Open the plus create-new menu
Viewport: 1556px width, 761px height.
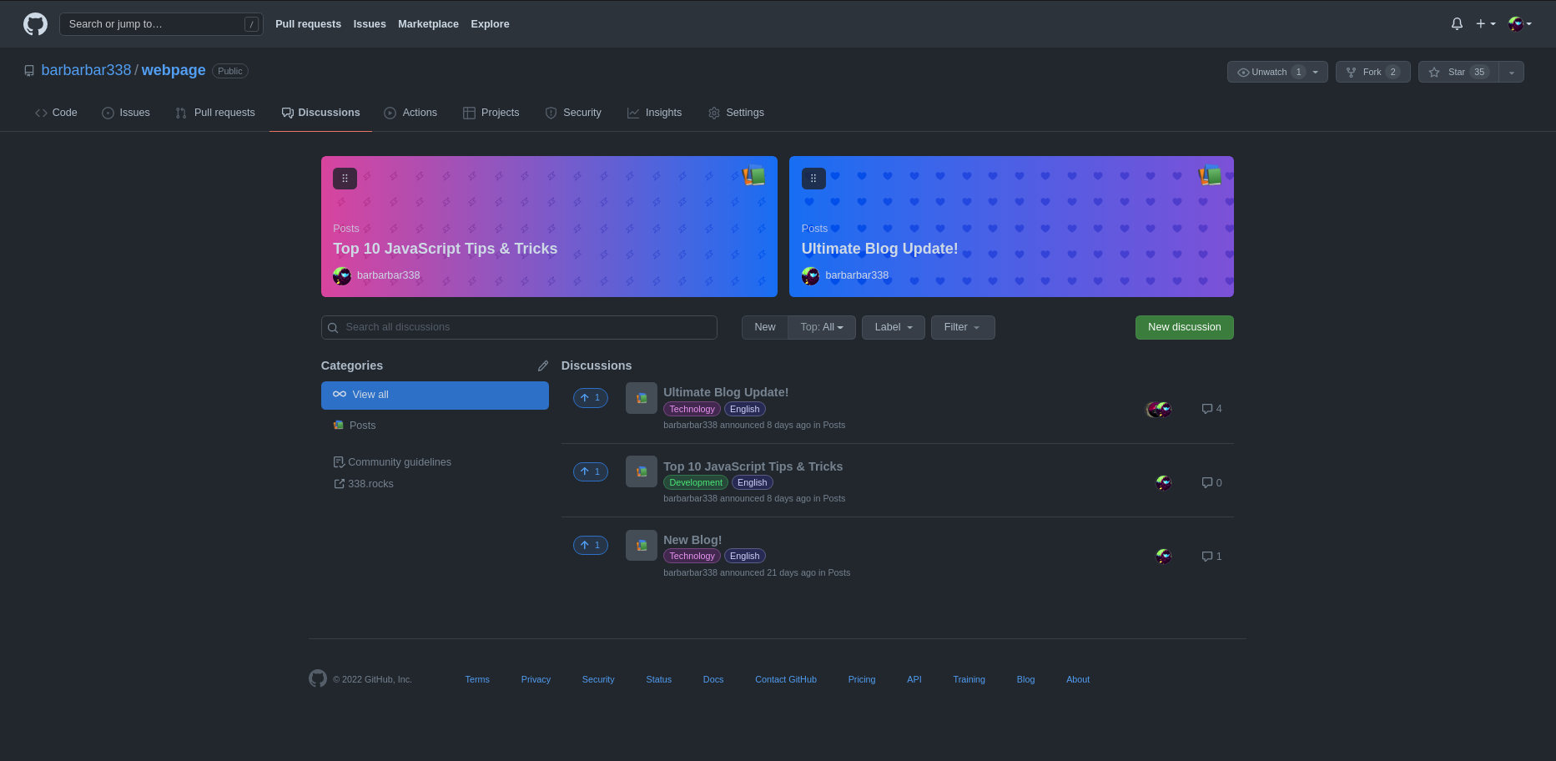point(1486,24)
